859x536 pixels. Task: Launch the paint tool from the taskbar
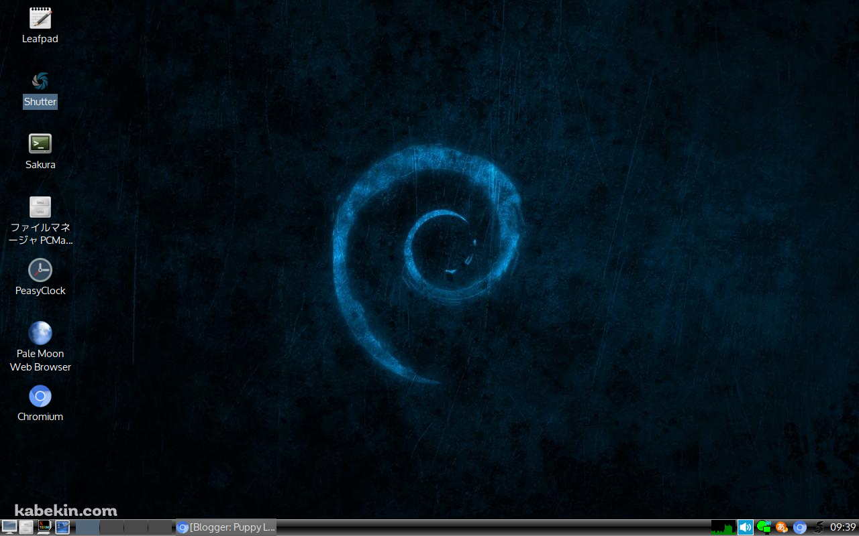coord(62,527)
